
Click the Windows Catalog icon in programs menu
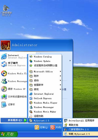click(31, 56)
